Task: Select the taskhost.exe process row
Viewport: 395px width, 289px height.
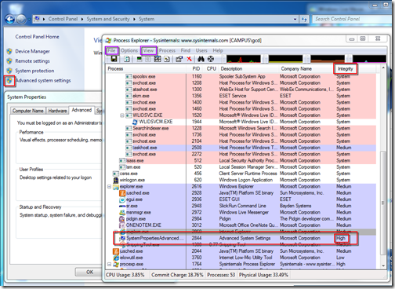Action: tap(241, 148)
